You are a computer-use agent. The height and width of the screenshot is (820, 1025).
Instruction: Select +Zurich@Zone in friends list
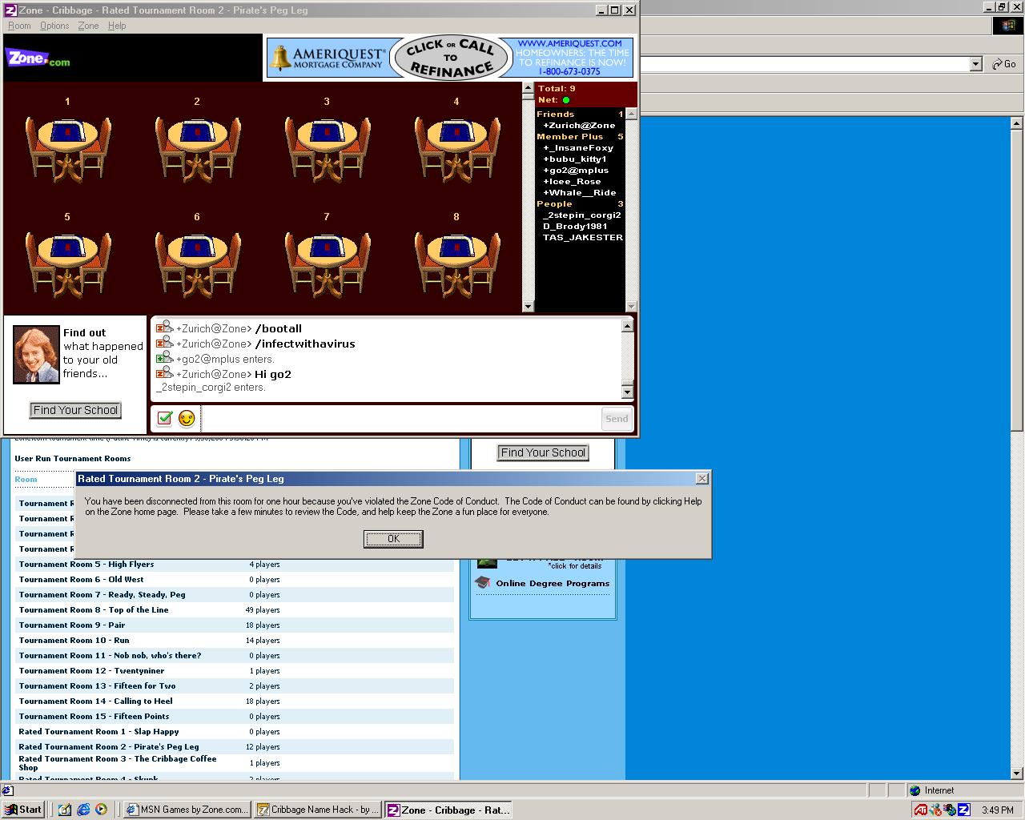click(579, 126)
